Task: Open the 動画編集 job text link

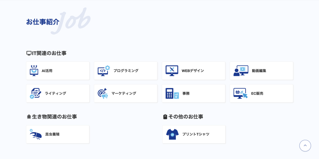Action: [x=259, y=71]
